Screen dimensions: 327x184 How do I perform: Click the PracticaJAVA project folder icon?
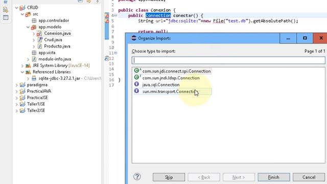pos(22,91)
